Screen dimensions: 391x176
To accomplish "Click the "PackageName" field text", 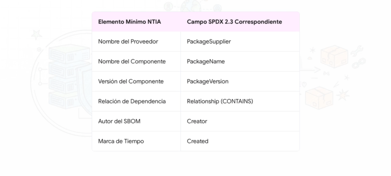I will click(205, 61).
